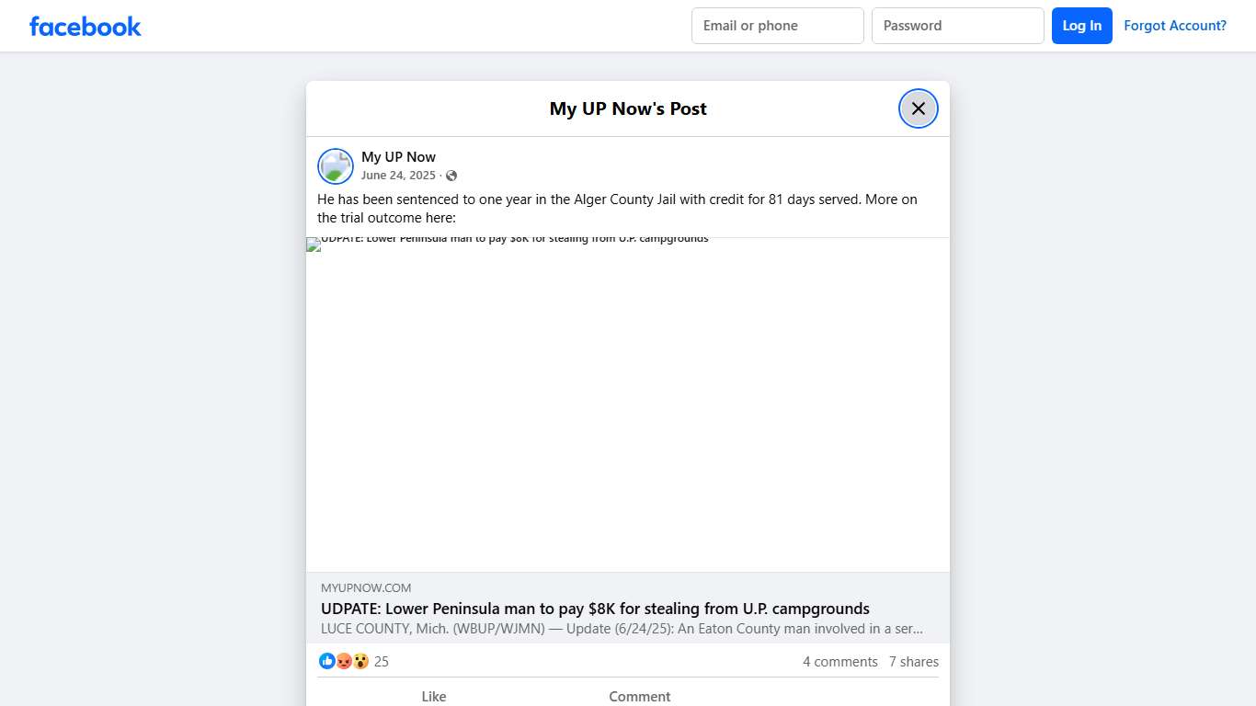The height and width of the screenshot is (706, 1256).
Task: Open the My UP Now page name link
Action: click(398, 156)
